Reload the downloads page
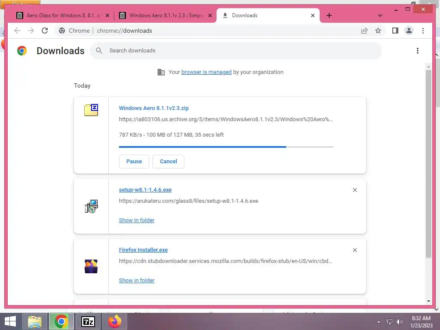The image size is (440, 330). pos(45,31)
